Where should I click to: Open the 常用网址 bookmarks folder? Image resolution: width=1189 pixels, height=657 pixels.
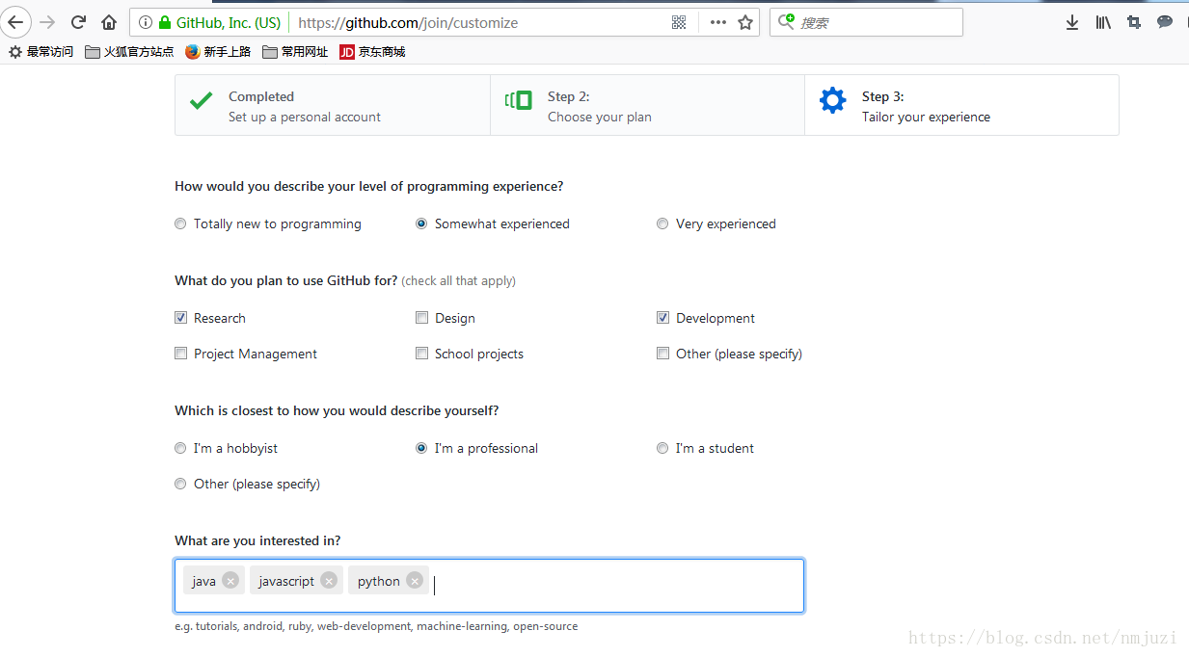pos(295,52)
